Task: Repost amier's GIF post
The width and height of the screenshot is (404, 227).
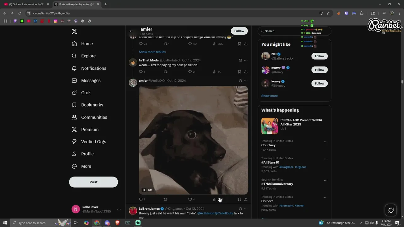Action: (x=165, y=199)
